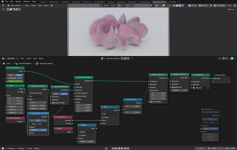Duplicate the Geometry Nodes node group
237x150 pixels.
coord(125,58)
